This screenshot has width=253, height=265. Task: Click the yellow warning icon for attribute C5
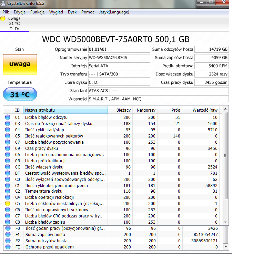pos(8,203)
